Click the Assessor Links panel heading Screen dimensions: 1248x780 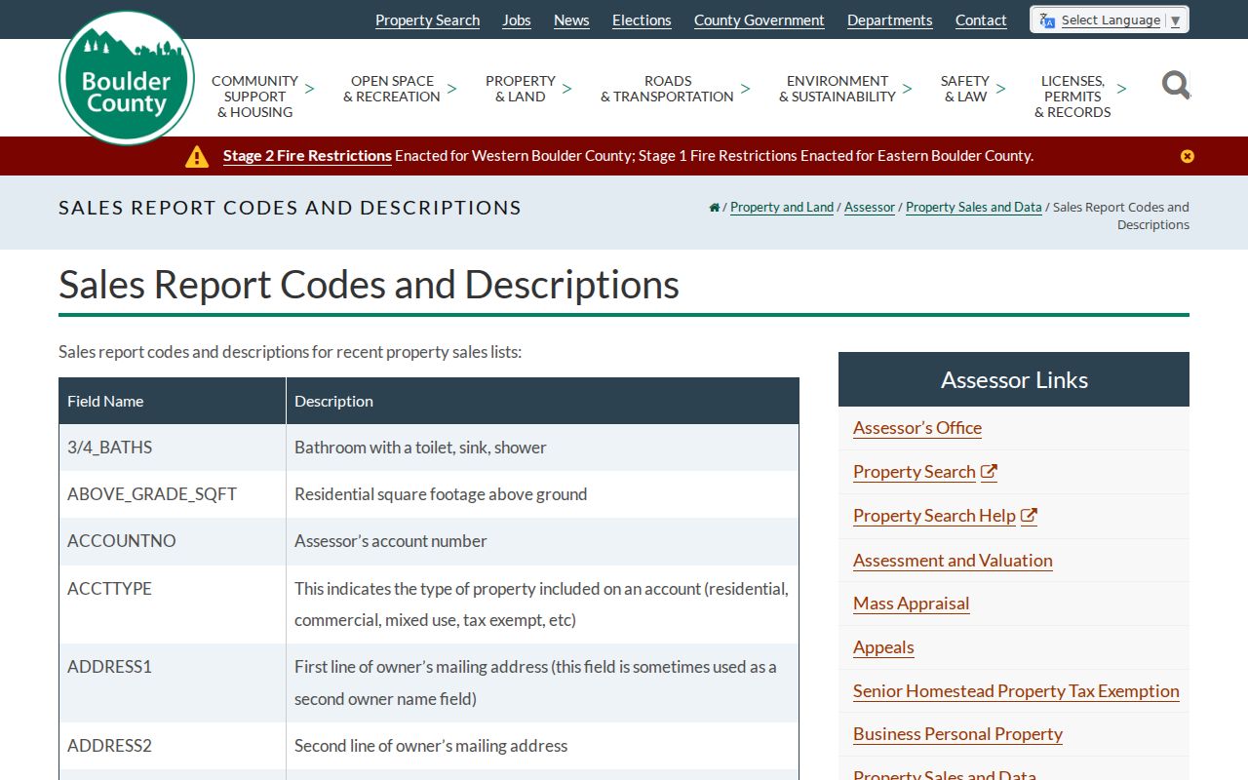[x=1014, y=379]
